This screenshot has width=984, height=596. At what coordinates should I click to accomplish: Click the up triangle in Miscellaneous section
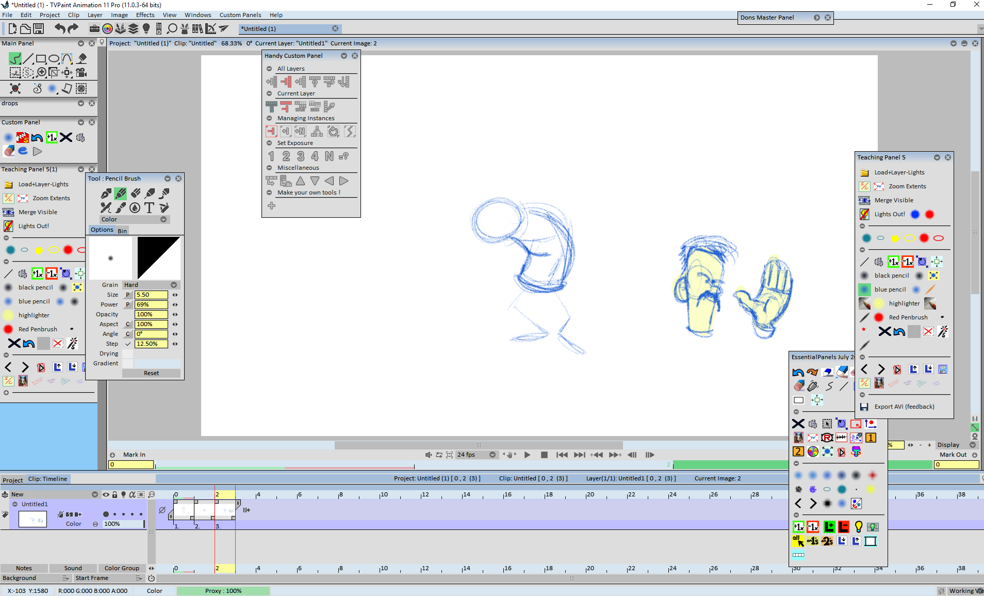pyautogui.click(x=301, y=181)
